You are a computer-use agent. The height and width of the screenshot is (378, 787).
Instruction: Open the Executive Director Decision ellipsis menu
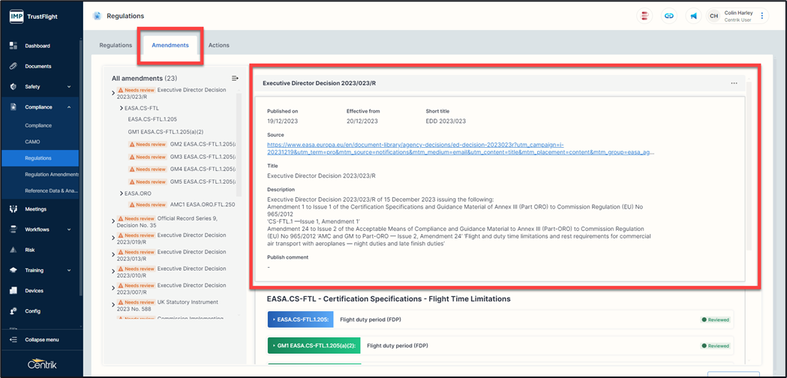pyautogui.click(x=734, y=83)
